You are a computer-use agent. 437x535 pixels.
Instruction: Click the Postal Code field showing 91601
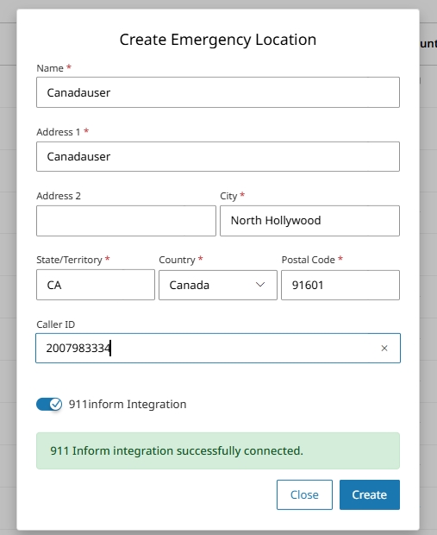(340, 285)
